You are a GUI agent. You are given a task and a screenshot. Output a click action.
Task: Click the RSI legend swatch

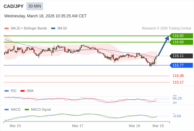coord(7,91)
